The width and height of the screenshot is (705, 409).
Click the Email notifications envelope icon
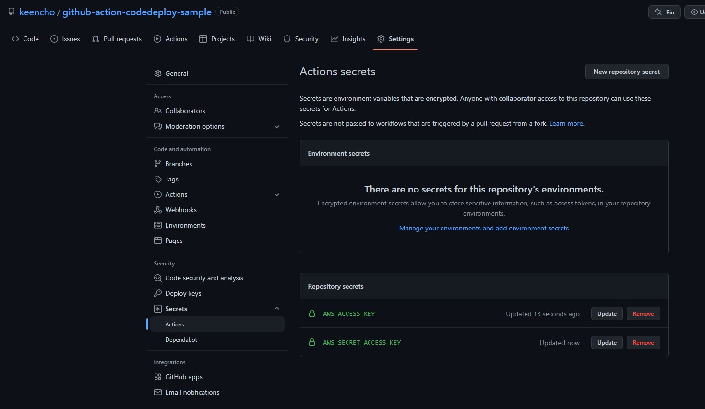157,392
